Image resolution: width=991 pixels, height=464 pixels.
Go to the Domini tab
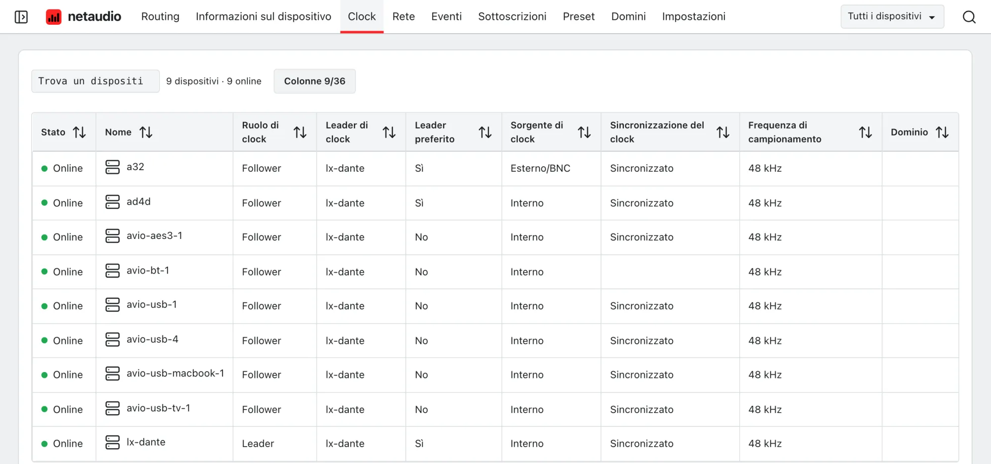click(x=628, y=16)
